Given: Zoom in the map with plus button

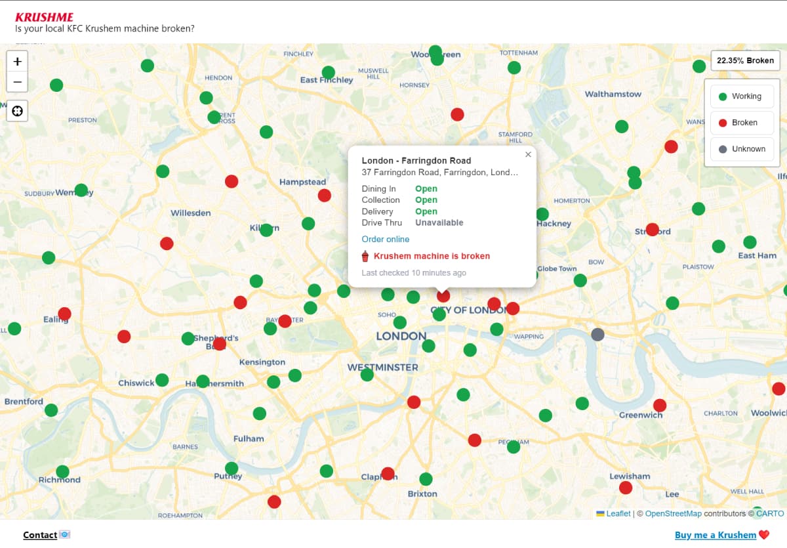Looking at the screenshot, I should pyautogui.click(x=18, y=61).
